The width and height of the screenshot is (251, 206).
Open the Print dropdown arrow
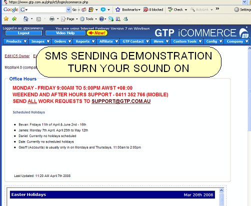click(x=57, y=19)
